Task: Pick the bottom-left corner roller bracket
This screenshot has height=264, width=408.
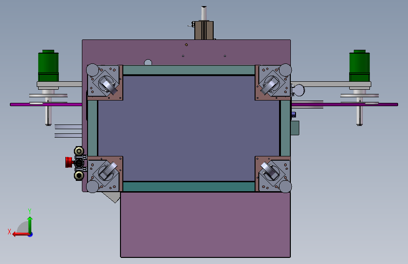Action: [x=105, y=174]
